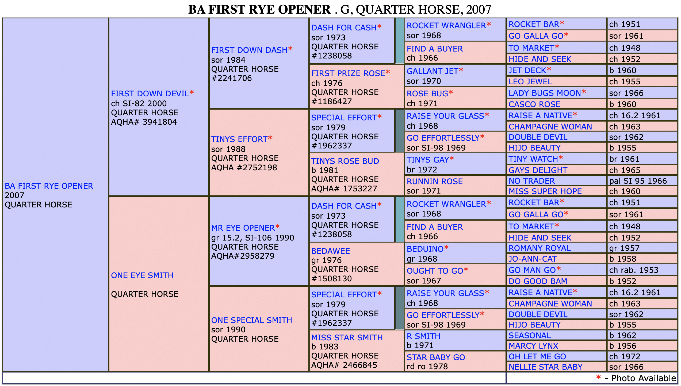Click the 'br 1961' cell
The image size is (681, 386).
point(642,159)
